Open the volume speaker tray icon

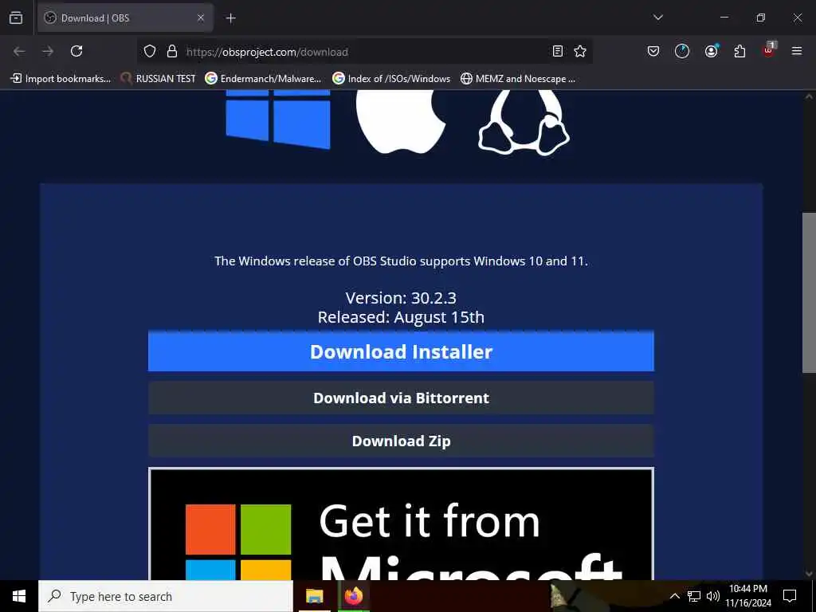pyautogui.click(x=713, y=596)
